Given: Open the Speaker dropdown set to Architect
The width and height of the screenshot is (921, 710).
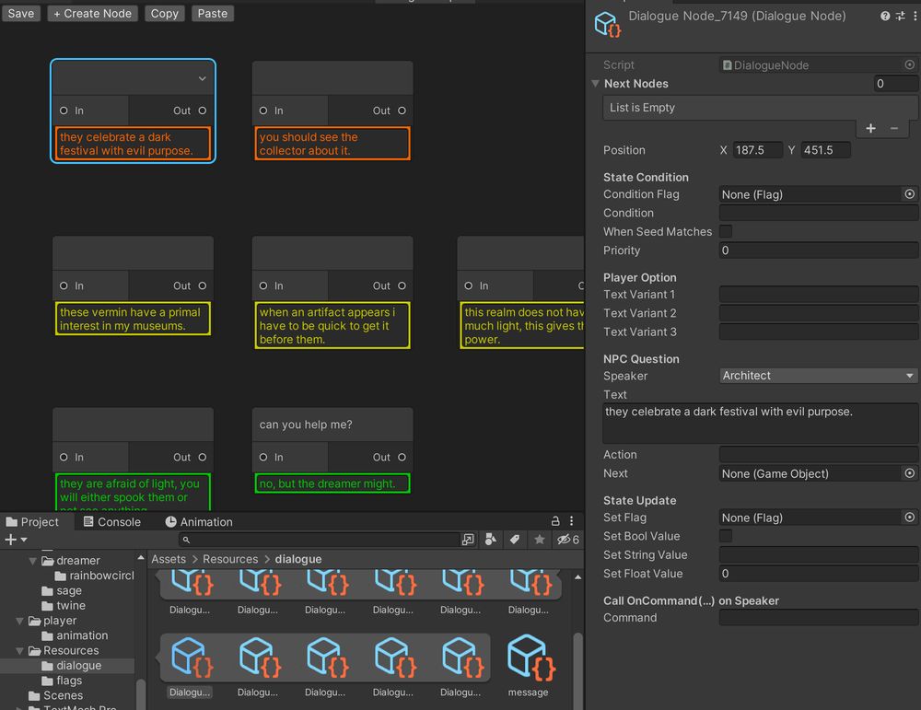Looking at the screenshot, I should [818, 376].
